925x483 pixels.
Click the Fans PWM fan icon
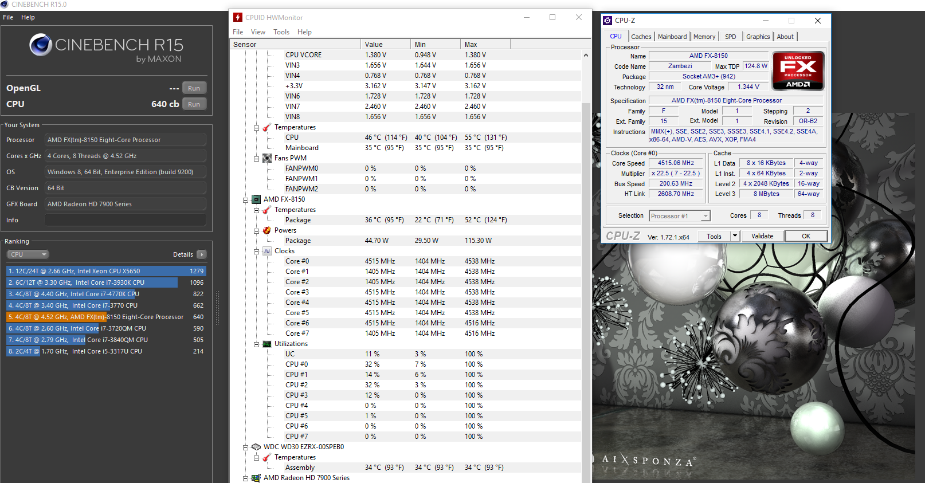point(267,158)
